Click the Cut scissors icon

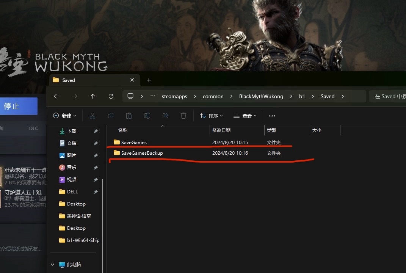[92, 116]
